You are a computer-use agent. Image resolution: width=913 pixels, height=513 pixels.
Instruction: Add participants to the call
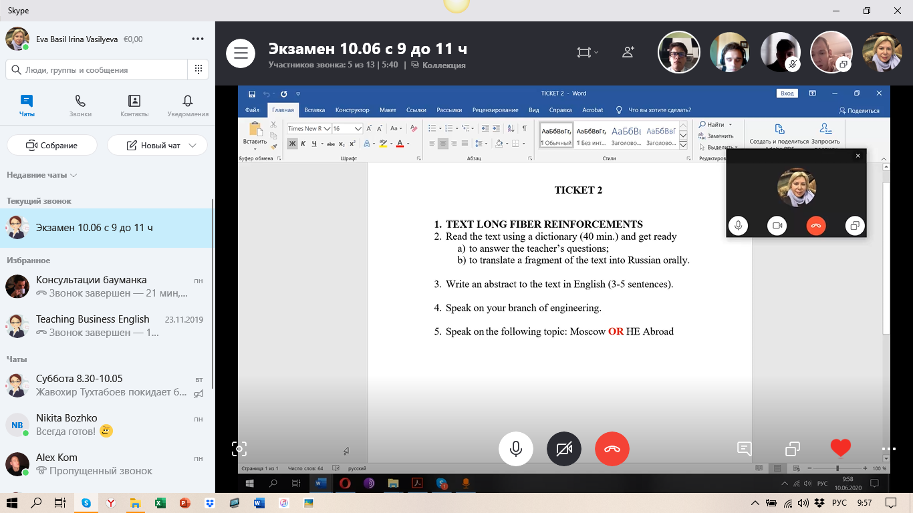tap(628, 52)
